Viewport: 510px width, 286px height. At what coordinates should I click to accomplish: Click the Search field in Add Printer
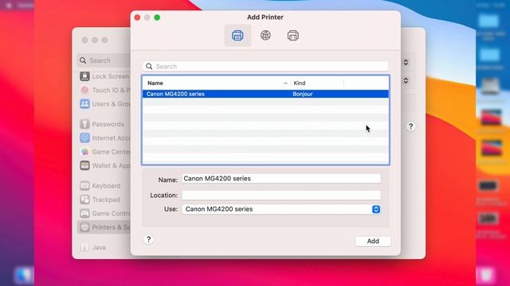[265, 67]
